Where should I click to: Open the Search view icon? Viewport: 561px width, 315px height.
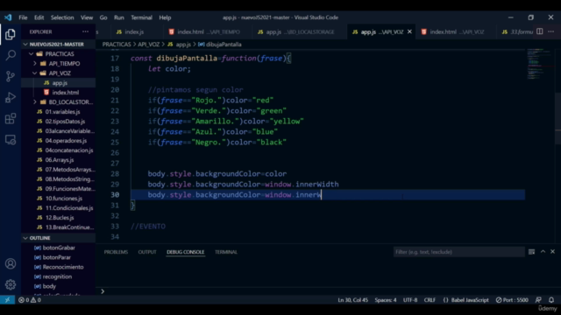11,55
